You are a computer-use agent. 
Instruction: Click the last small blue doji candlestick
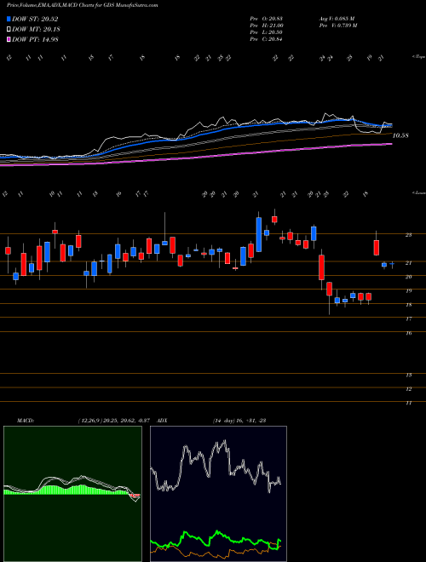(392, 265)
